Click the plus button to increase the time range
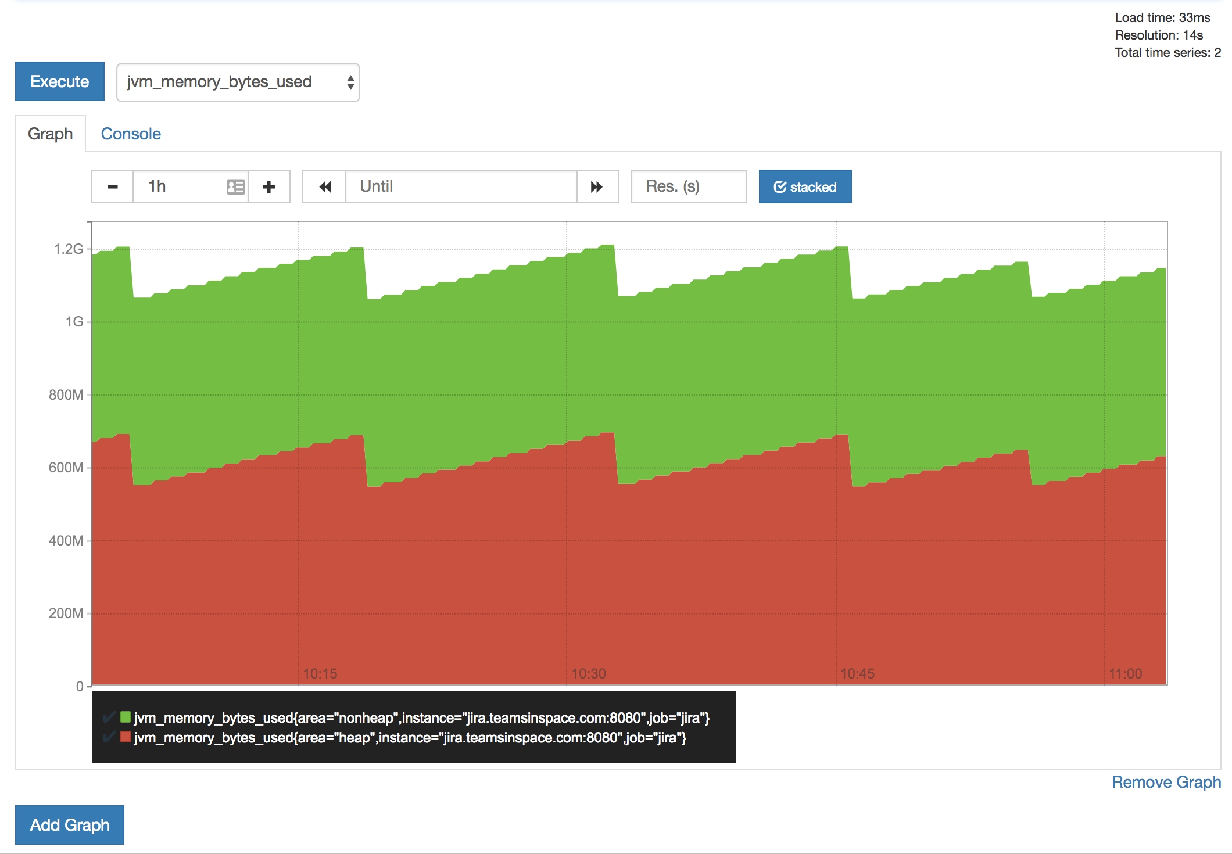The width and height of the screenshot is (1232, 854). (x=268, y=186)
